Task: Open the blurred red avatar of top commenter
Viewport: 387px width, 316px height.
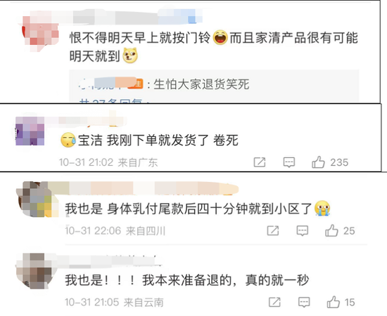Action: tap(40, 32)
